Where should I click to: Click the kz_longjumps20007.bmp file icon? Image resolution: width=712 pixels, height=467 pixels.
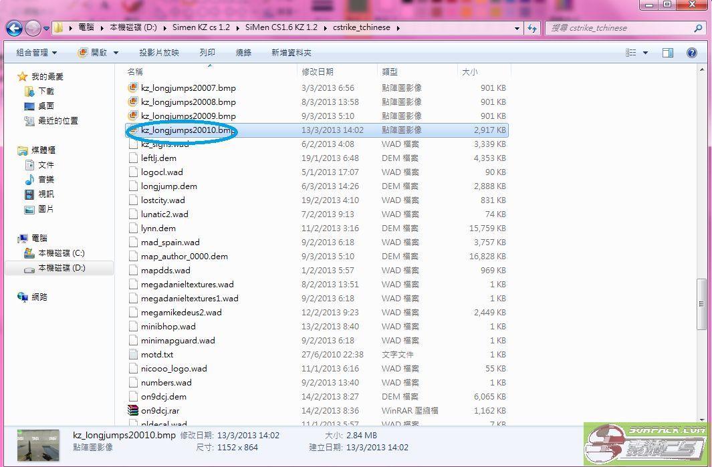(x=133, y=88)
